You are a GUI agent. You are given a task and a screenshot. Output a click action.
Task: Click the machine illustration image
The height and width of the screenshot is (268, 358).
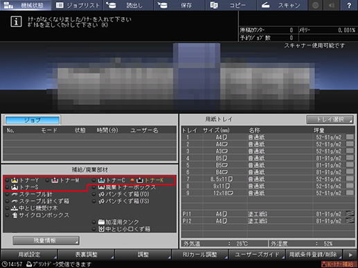coord(184,77)
